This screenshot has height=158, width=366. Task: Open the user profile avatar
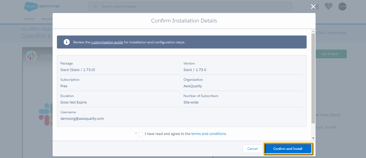(342, 7)
